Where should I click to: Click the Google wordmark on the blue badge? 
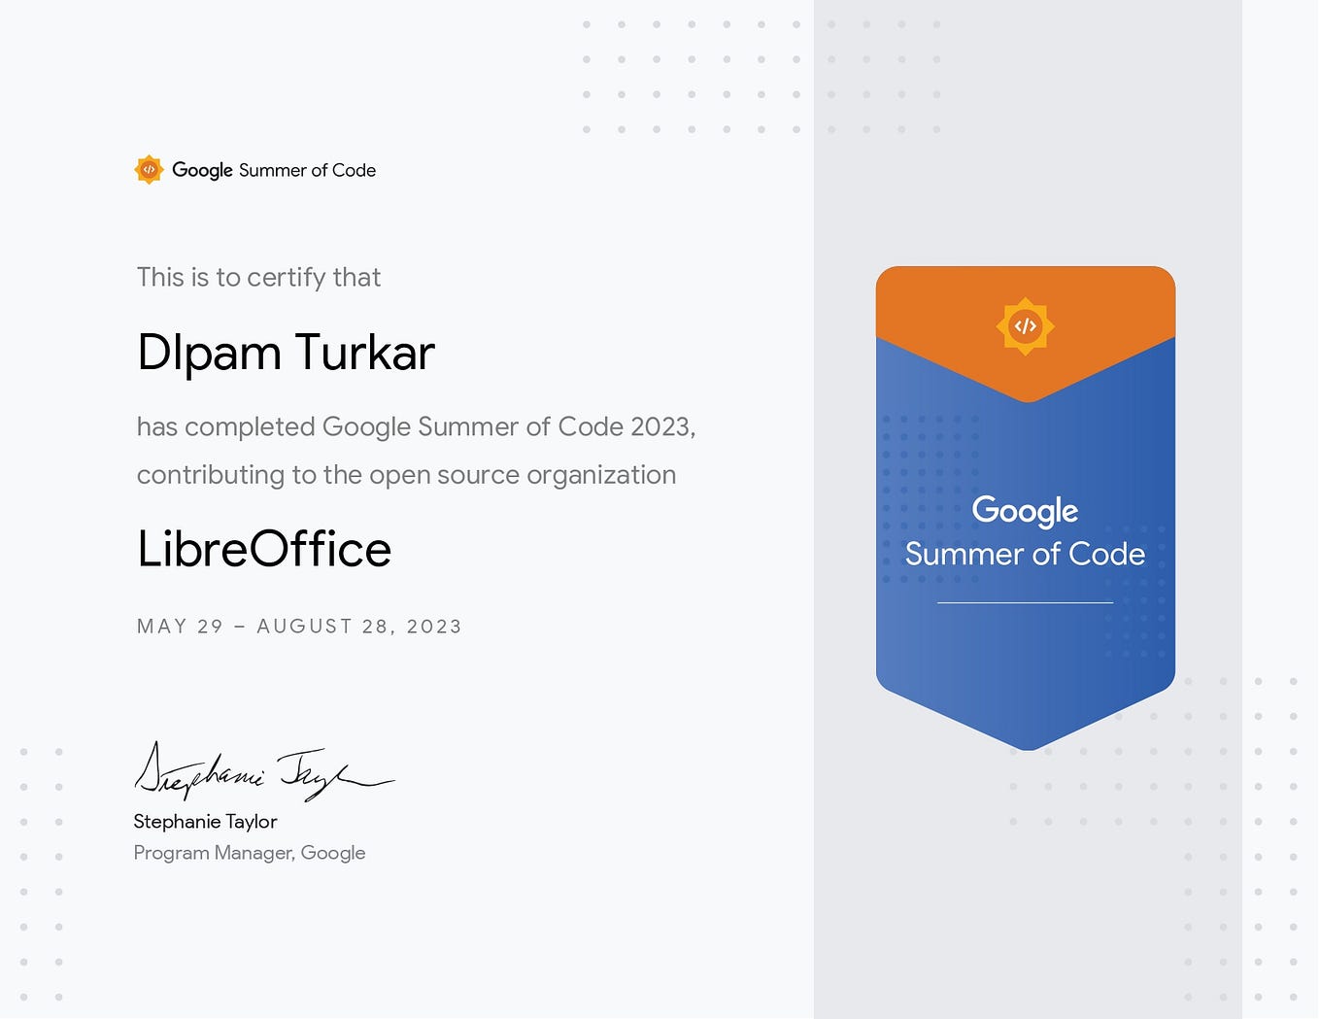click(x=1025, y=510)
